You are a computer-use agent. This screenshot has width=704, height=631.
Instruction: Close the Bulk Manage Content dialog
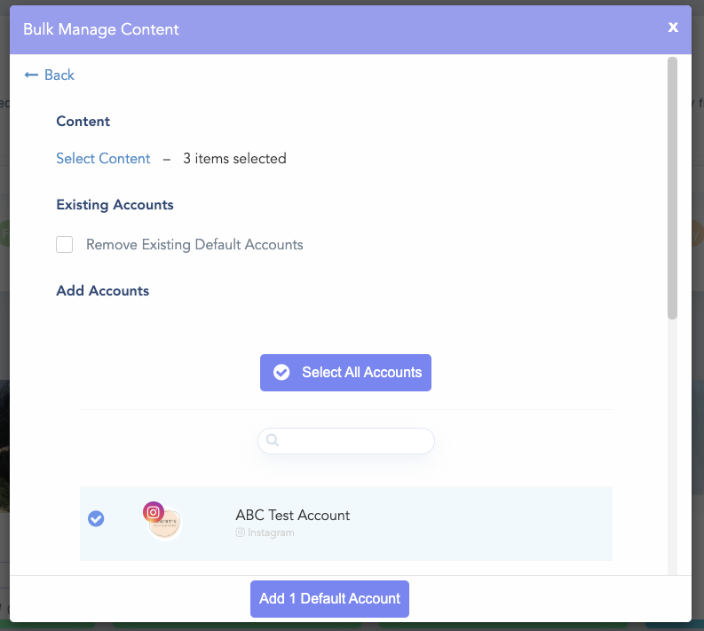point(673,28)
